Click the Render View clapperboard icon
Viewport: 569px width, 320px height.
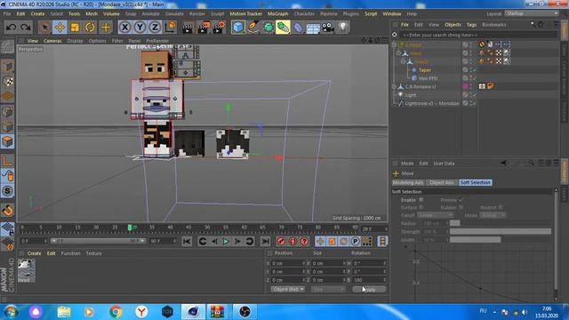(188, 28)
